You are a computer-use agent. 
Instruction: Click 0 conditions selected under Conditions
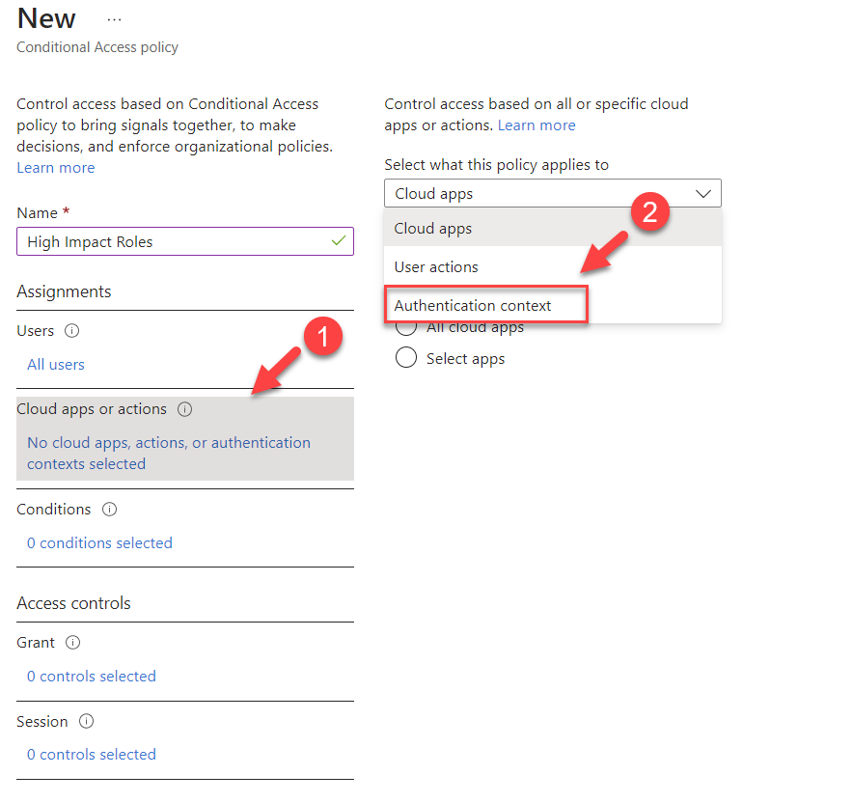coord(99,542)
